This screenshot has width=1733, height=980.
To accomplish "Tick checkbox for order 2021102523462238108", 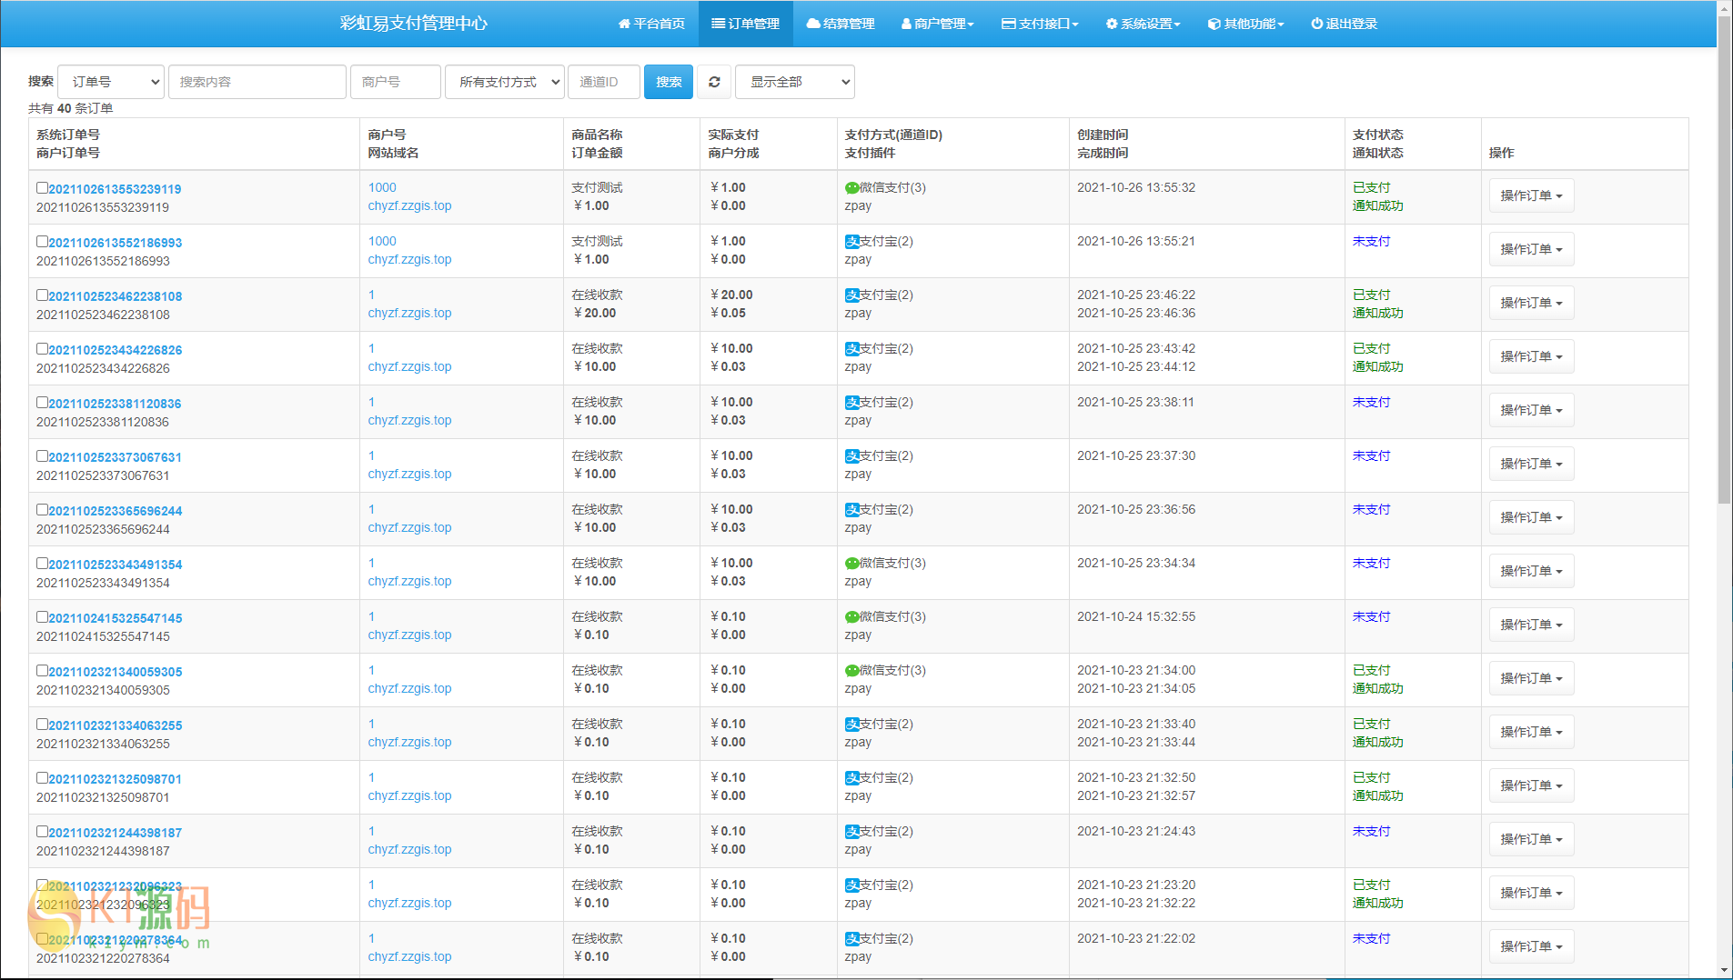I will pyautogui.click(x=42, y=295).
